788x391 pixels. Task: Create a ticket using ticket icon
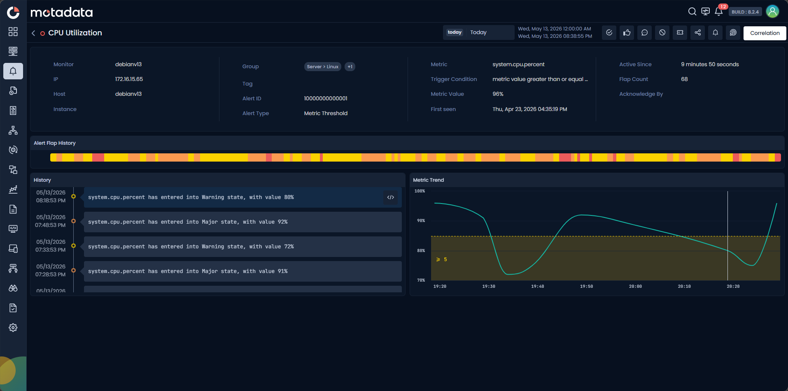(x=680, y=32)
